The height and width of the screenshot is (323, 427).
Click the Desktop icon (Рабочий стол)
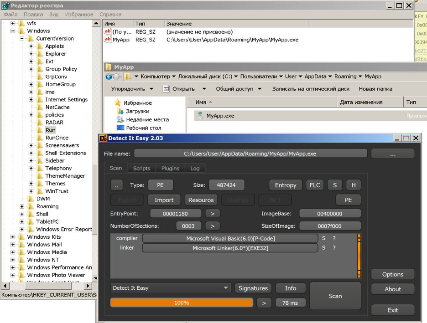(x=120, y=128)
